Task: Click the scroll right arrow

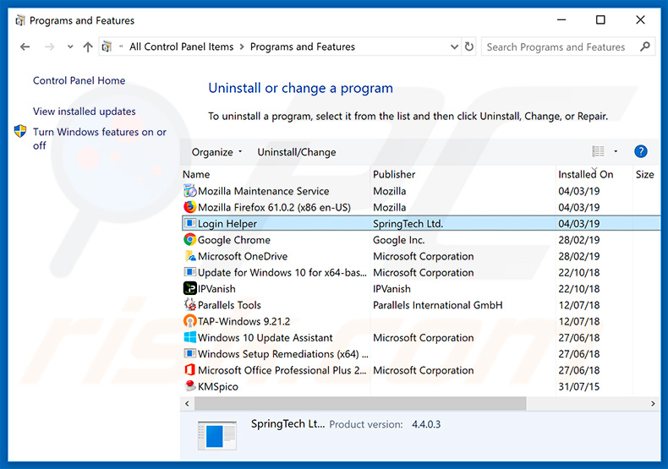Action: [653, 403]
